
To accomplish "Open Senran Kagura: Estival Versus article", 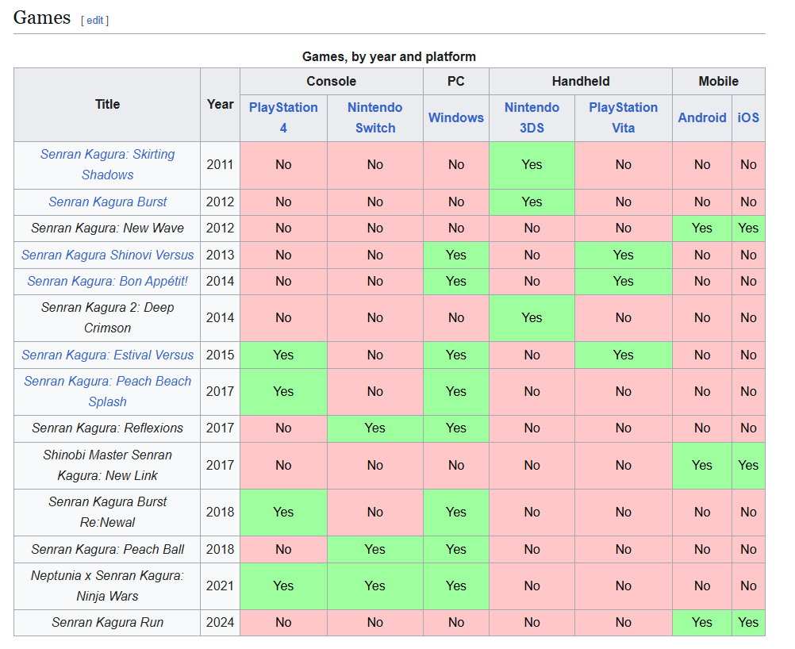I will (x=107, y=355).
